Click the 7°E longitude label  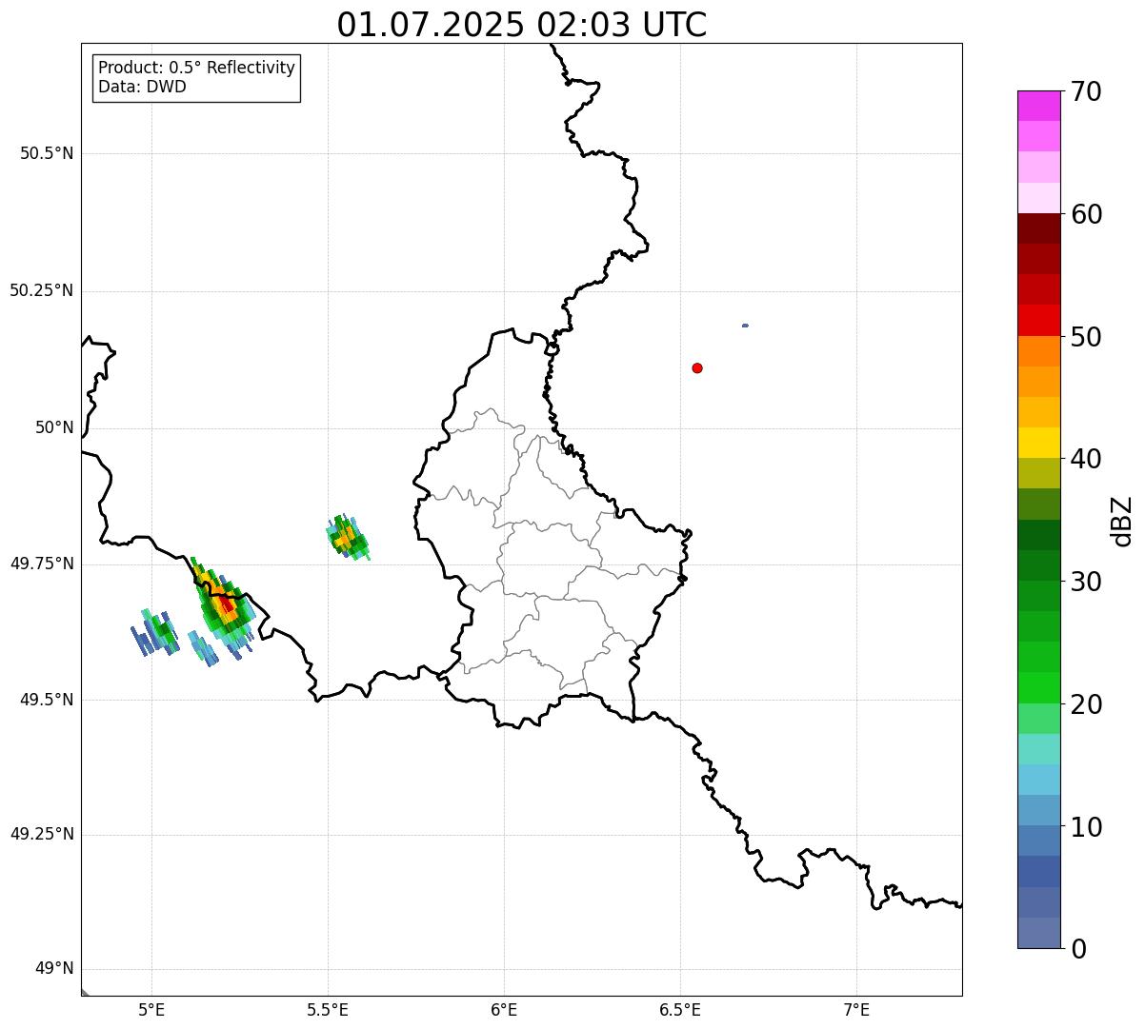[x=856, y=1010]
